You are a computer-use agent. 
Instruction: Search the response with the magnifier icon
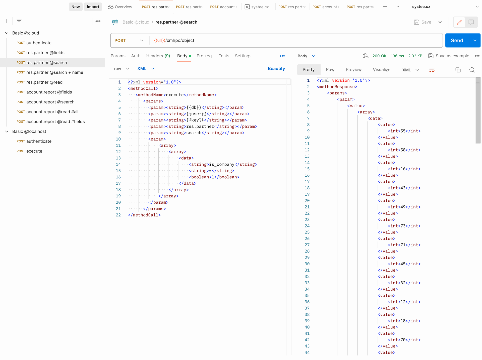(472, 70)
